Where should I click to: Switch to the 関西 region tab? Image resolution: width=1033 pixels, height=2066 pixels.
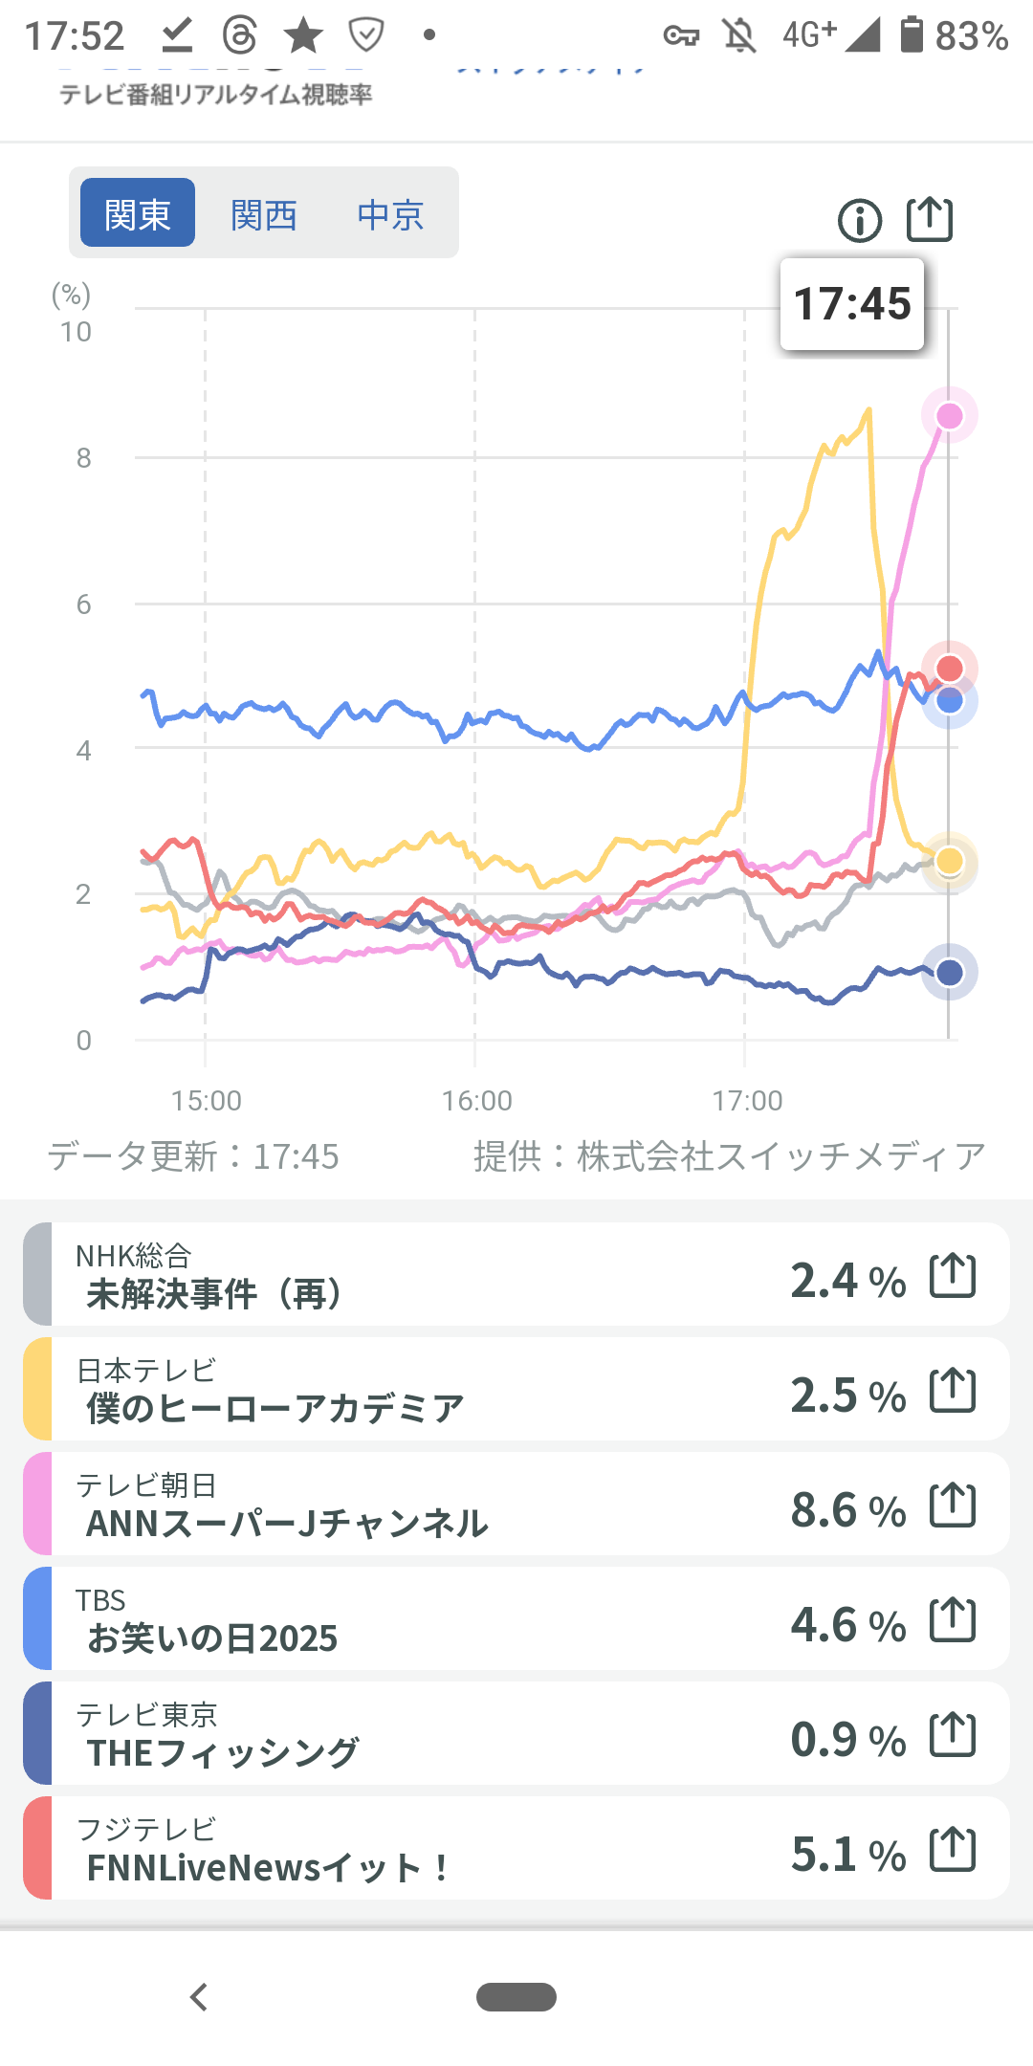point(264,214)
